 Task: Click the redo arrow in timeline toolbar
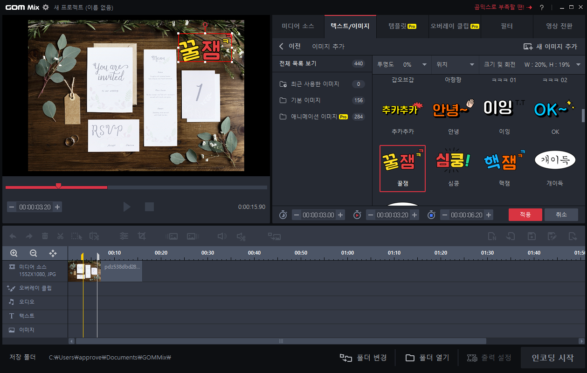click(x=29, y=236)
